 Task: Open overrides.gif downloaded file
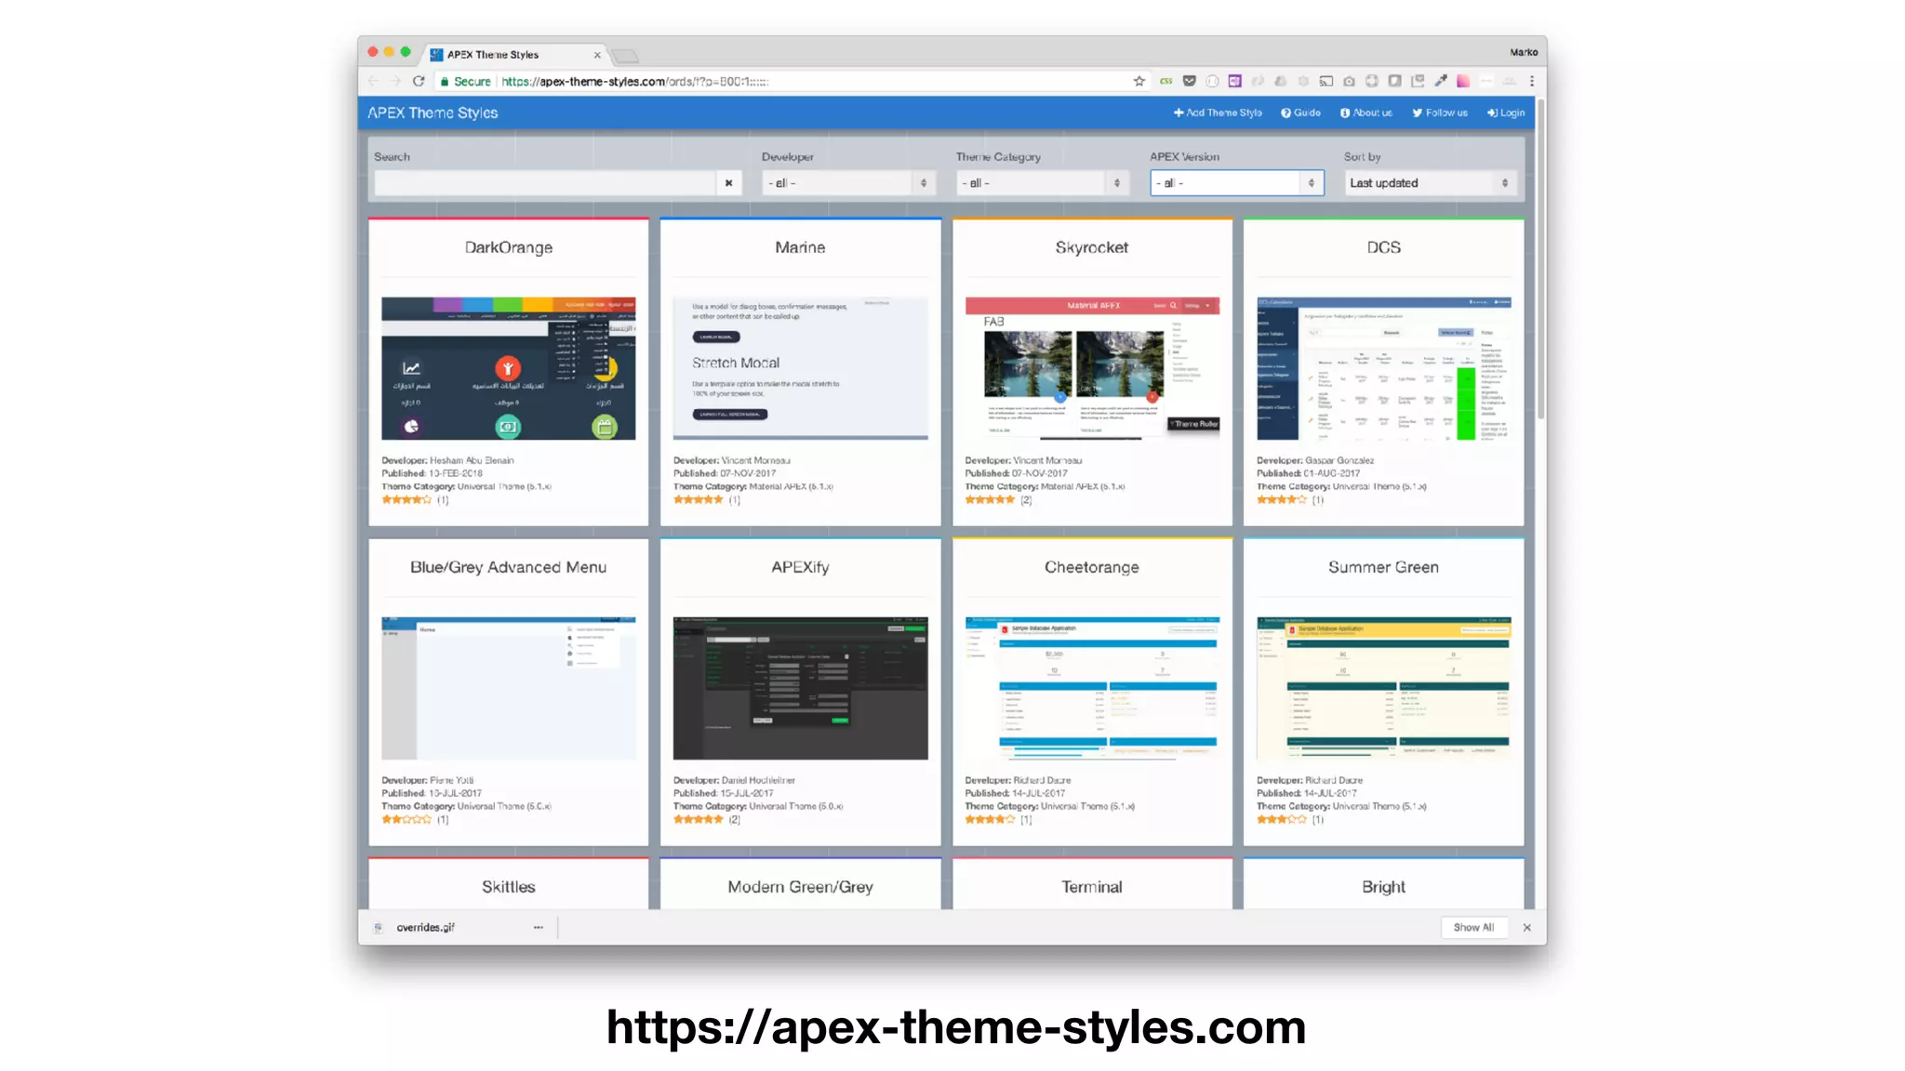(x=426, y=928)
